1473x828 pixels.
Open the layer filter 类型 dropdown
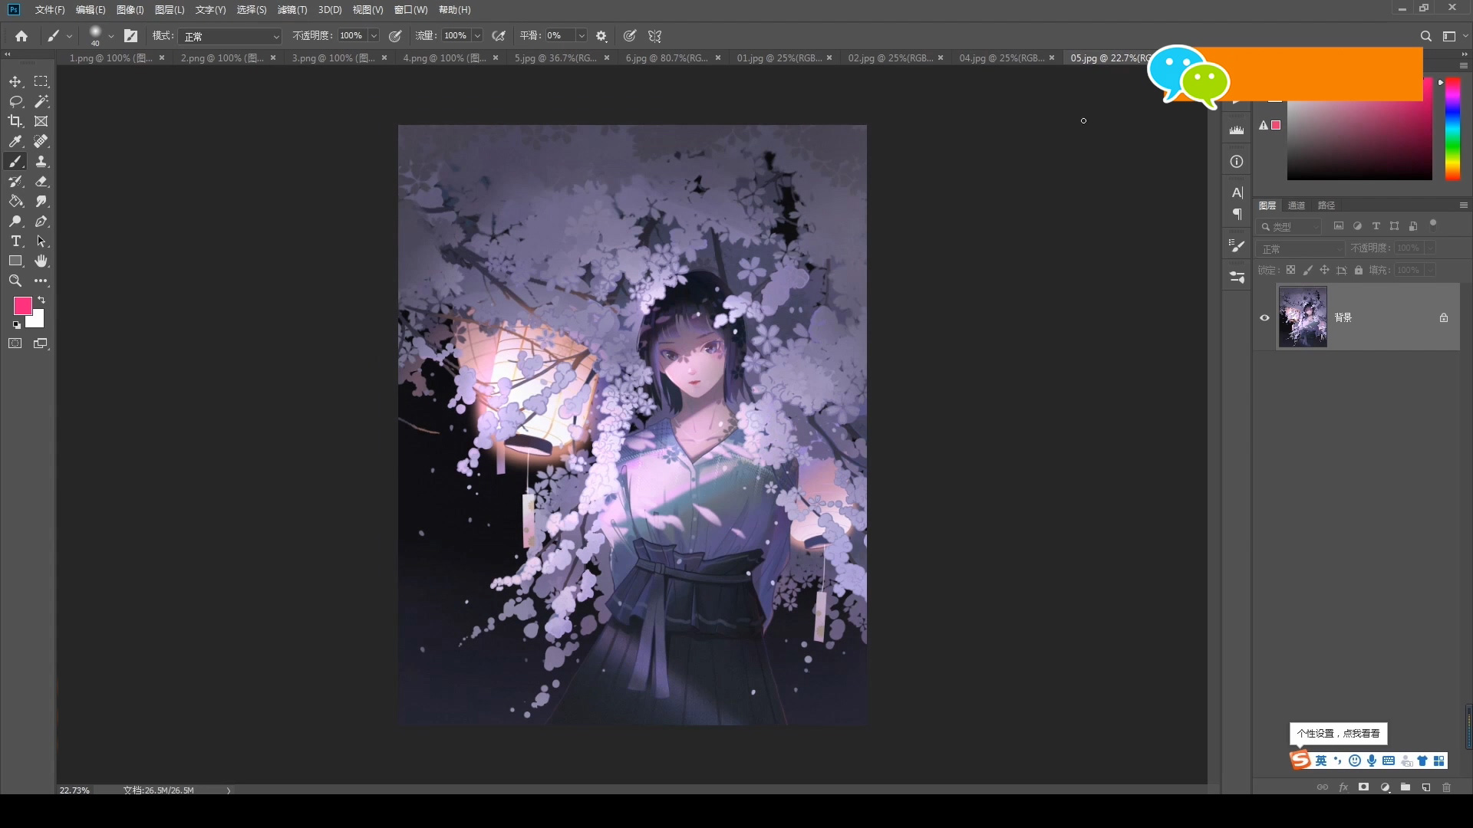click(1290, 226)
